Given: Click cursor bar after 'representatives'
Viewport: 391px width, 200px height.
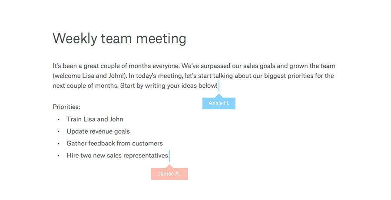Looking at the screenshot, I should click(169, 156).
